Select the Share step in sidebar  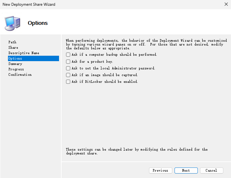tap(13, 47)
